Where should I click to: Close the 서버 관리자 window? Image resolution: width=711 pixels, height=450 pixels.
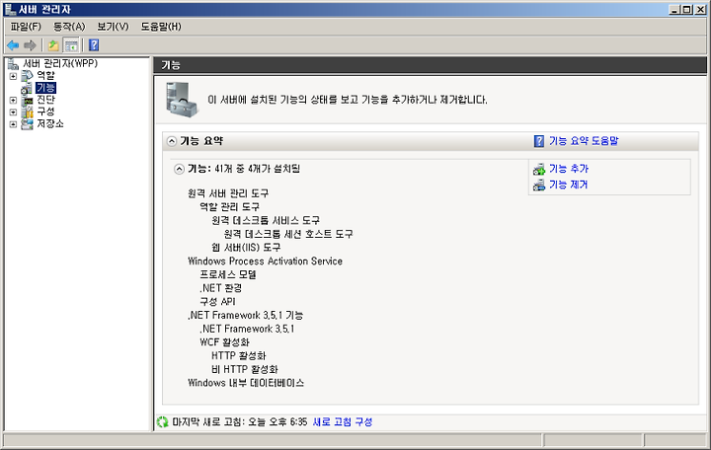[x=700, y=10]
